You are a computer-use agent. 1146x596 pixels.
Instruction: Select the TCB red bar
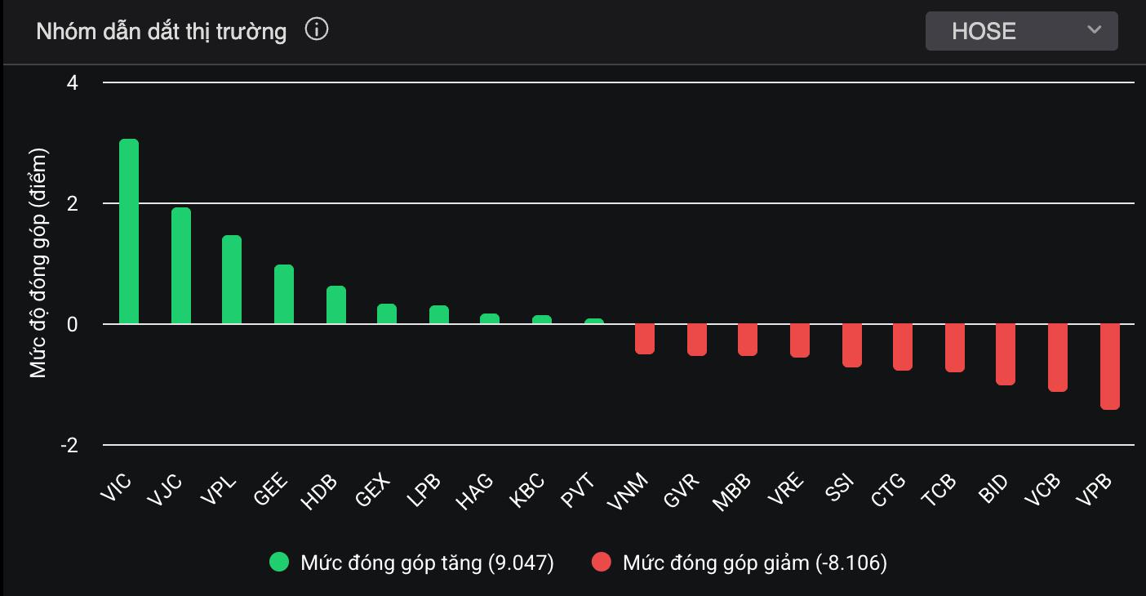[x=955, y=348]
